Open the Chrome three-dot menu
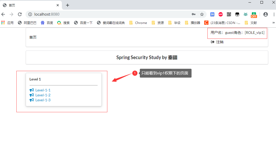 [x=274, y=14]
